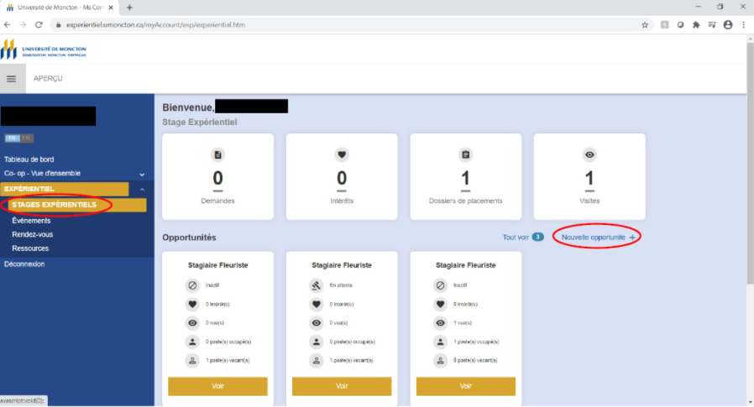Click the Visites eye icon
The width and height of the screenshot is (754, 407).
coord(589,154)
